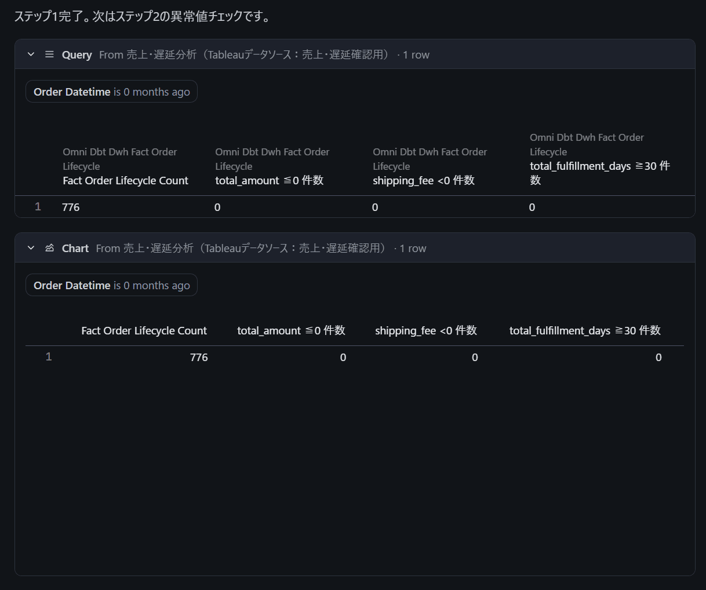Screen dimensions: 706x590
Task: Collapse the Query panel chevron
Action: pyautogui.click(x=31, y=54)
